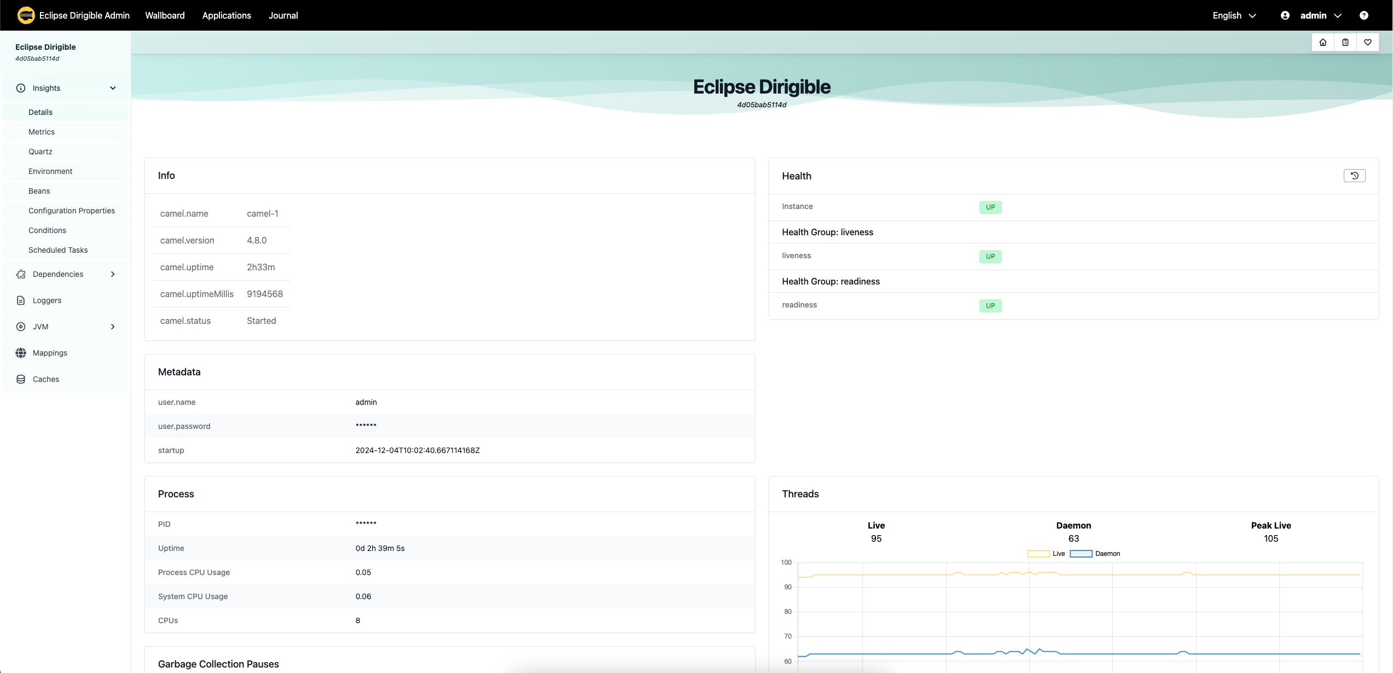Refresh Health card with history icon
The image size is (1393, 673).
tap(1355, 176)
